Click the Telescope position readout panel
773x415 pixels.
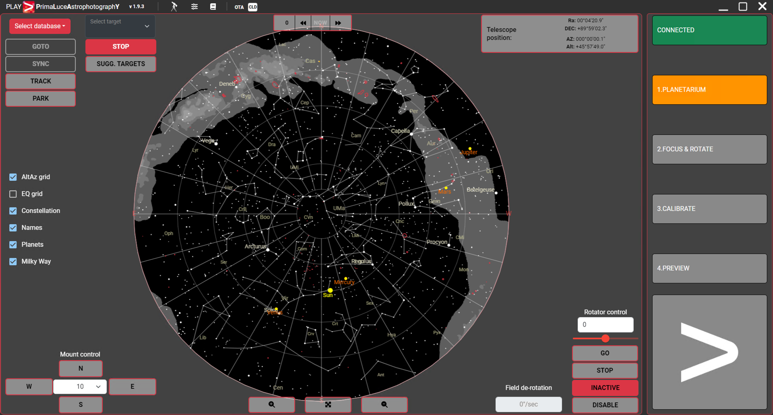(x=560, y=34)
